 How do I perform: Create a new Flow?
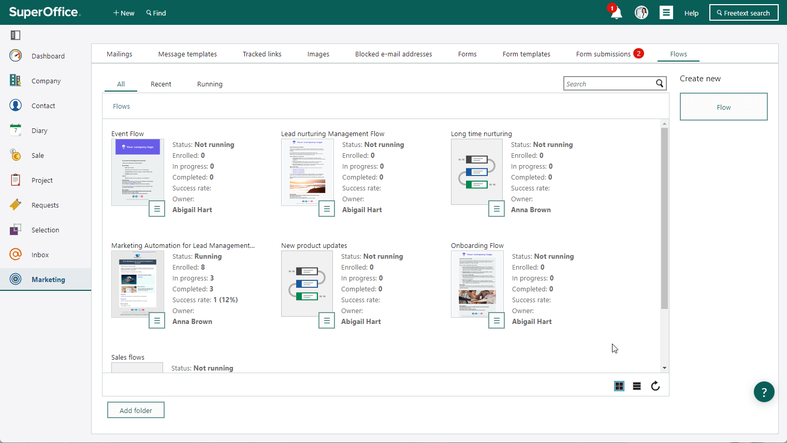point(723,107)
